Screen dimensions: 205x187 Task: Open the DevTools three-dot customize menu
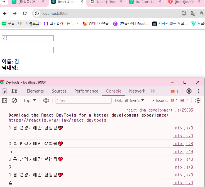[x=199, y=91]
